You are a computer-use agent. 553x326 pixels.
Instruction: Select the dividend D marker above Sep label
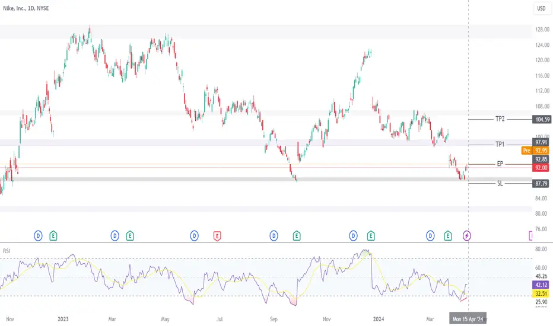coord(274,236)
